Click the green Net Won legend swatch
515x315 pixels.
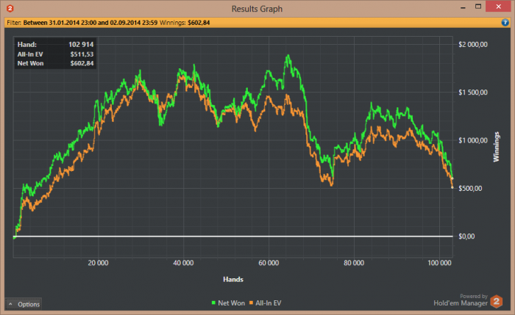213,303
